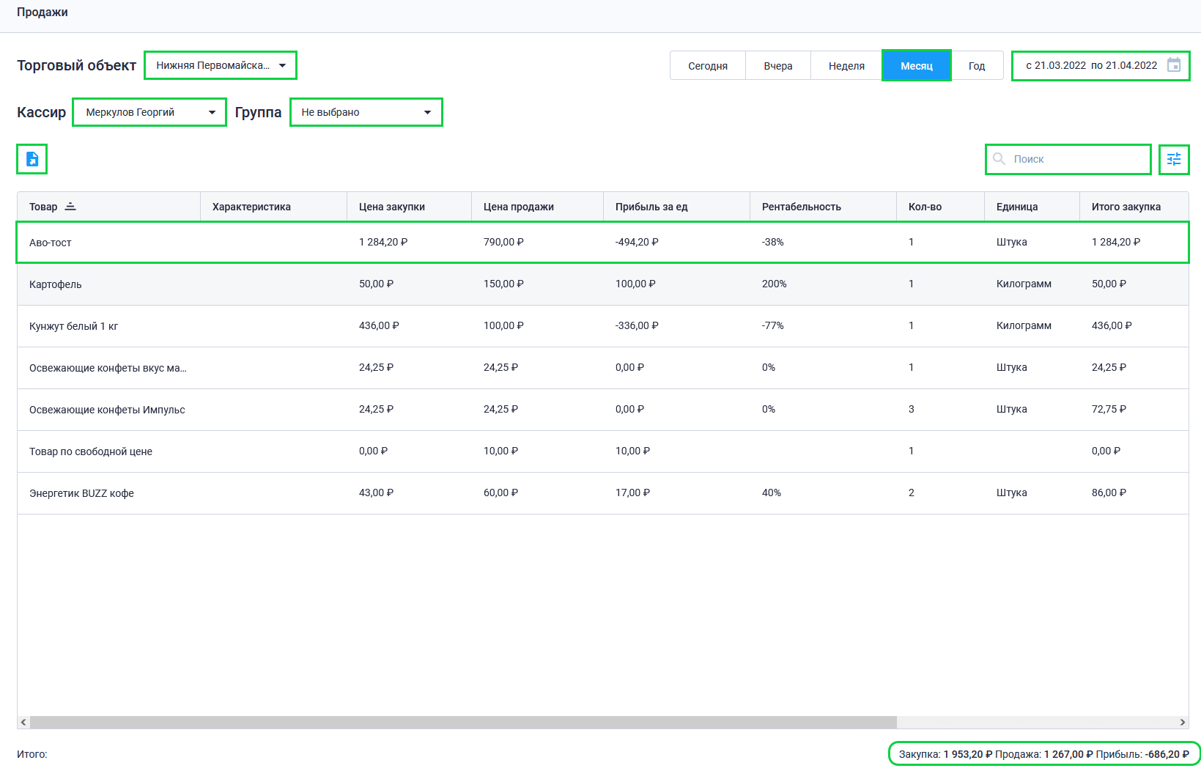Screen dimensions: 1201x771
Task: Click the calendar icon in date range
Action: tap(1174, 65)
